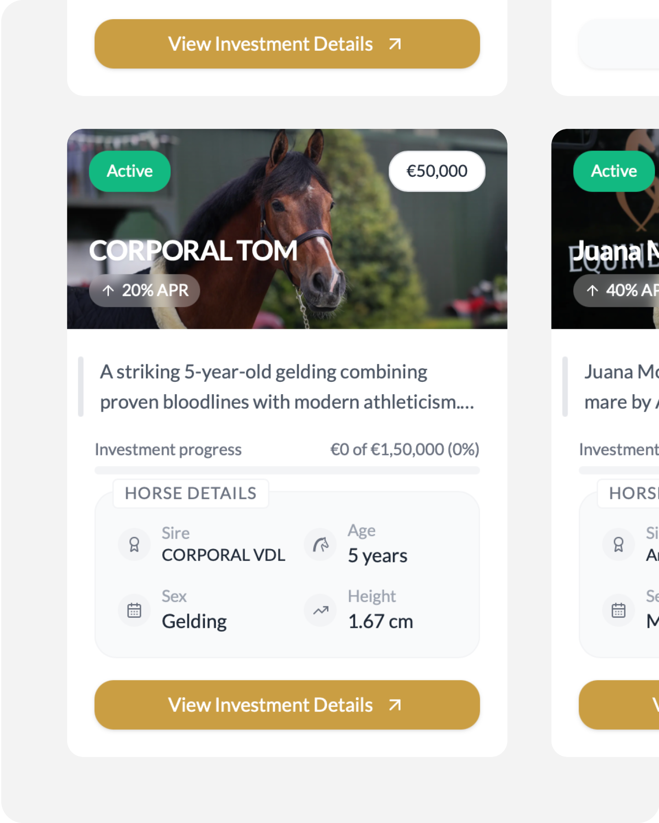Click the diagonal arrow on bottom details button
Screen dimensions: 659x823
pos(395,705)
